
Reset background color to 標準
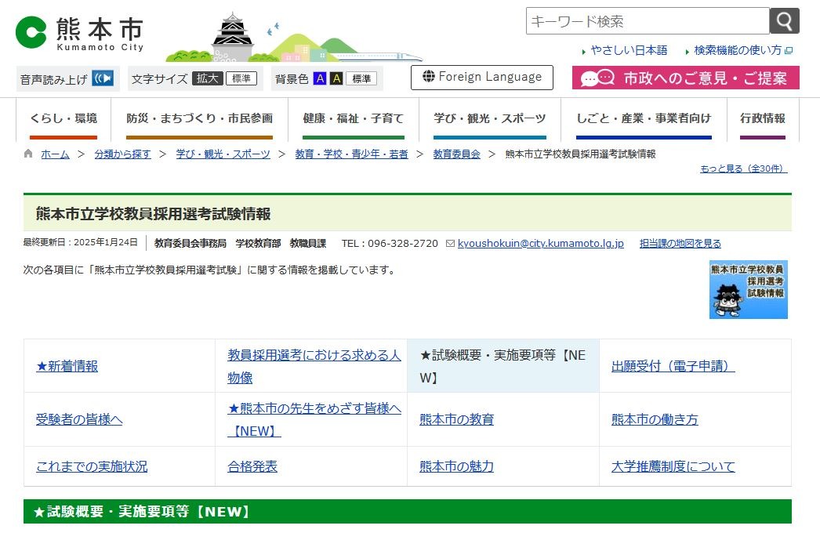pos(361,78)
